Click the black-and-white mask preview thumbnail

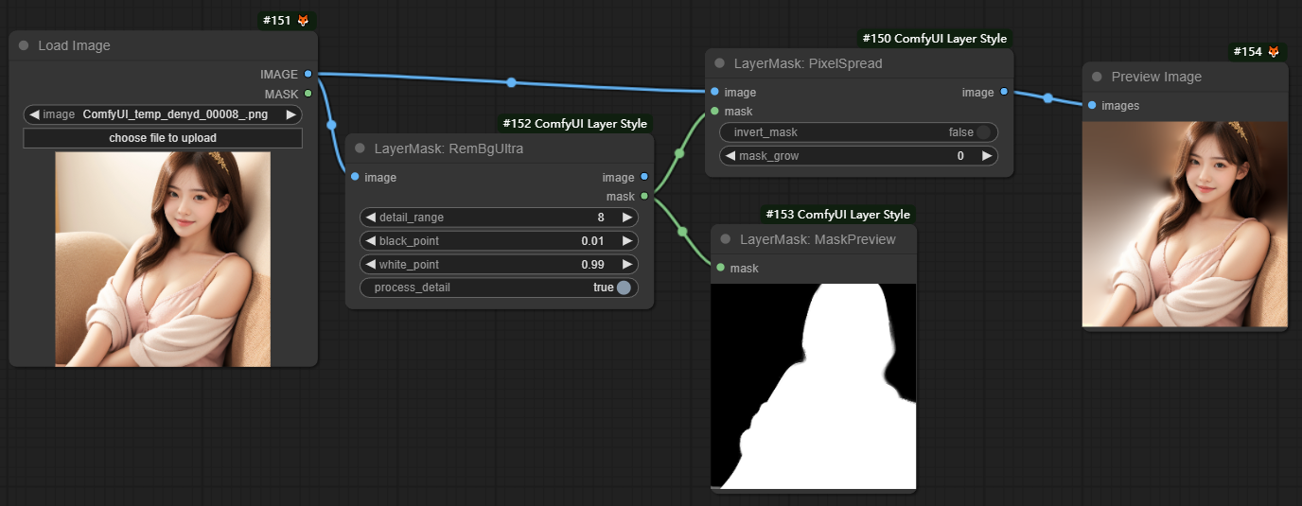pos(814,386)
